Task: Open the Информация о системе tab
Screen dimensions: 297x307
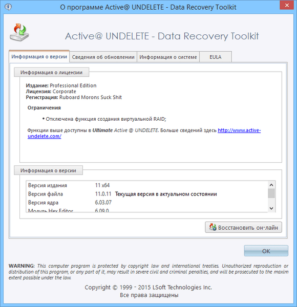Action: pos(168,57)
